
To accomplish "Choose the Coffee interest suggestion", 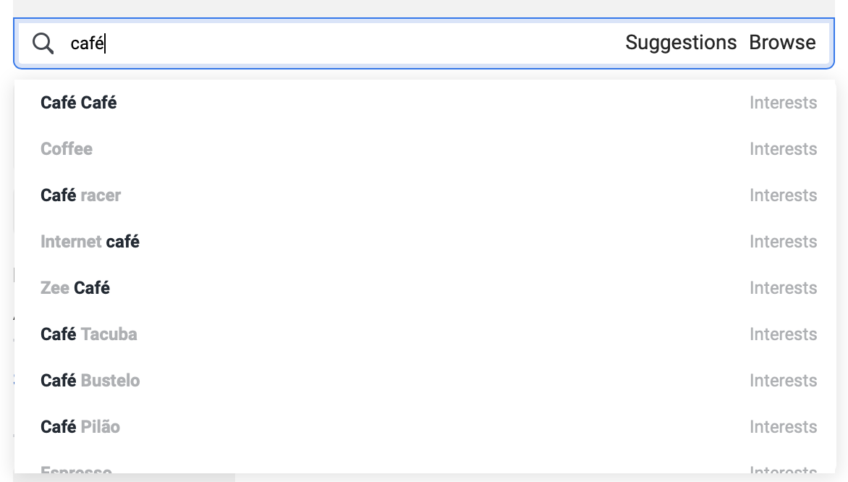I will click(67, 149).
